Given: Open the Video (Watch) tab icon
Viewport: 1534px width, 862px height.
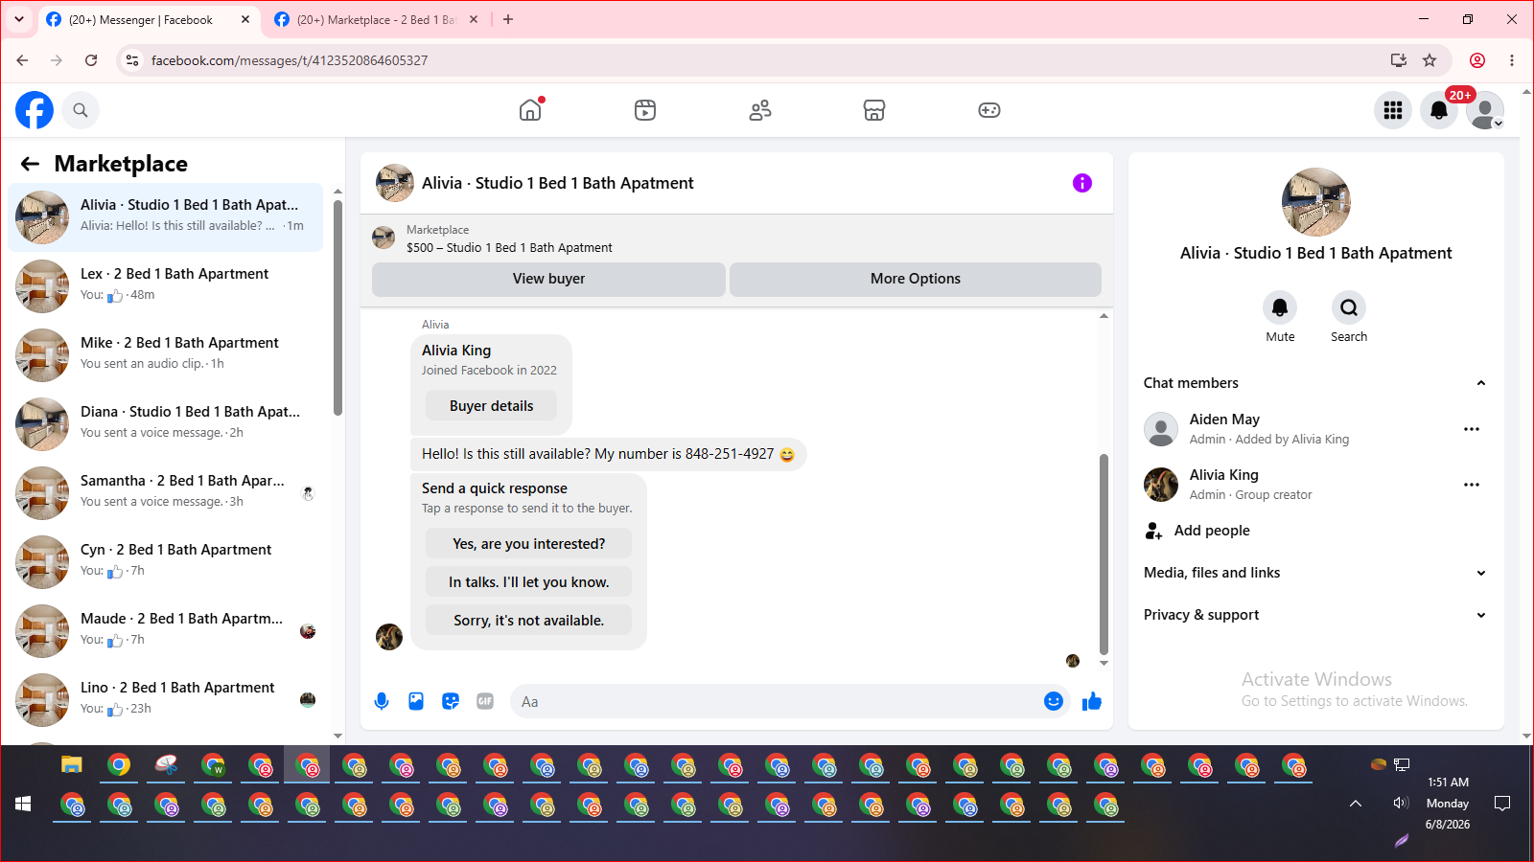Looking at the screenshot, I should [645, 110].
